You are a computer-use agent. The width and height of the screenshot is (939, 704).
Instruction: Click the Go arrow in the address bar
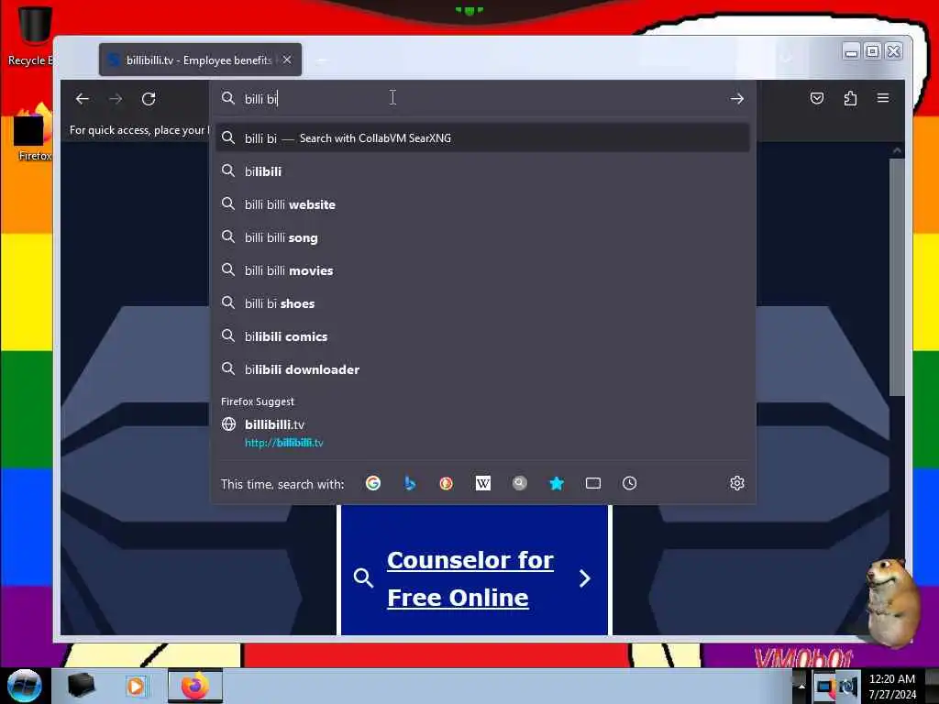coord(736,99)
